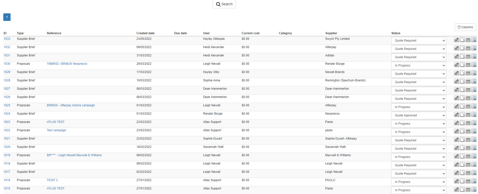The image size is (478, 194).
Task: Open status dropdown for row 1033
Action: [419, 41]
